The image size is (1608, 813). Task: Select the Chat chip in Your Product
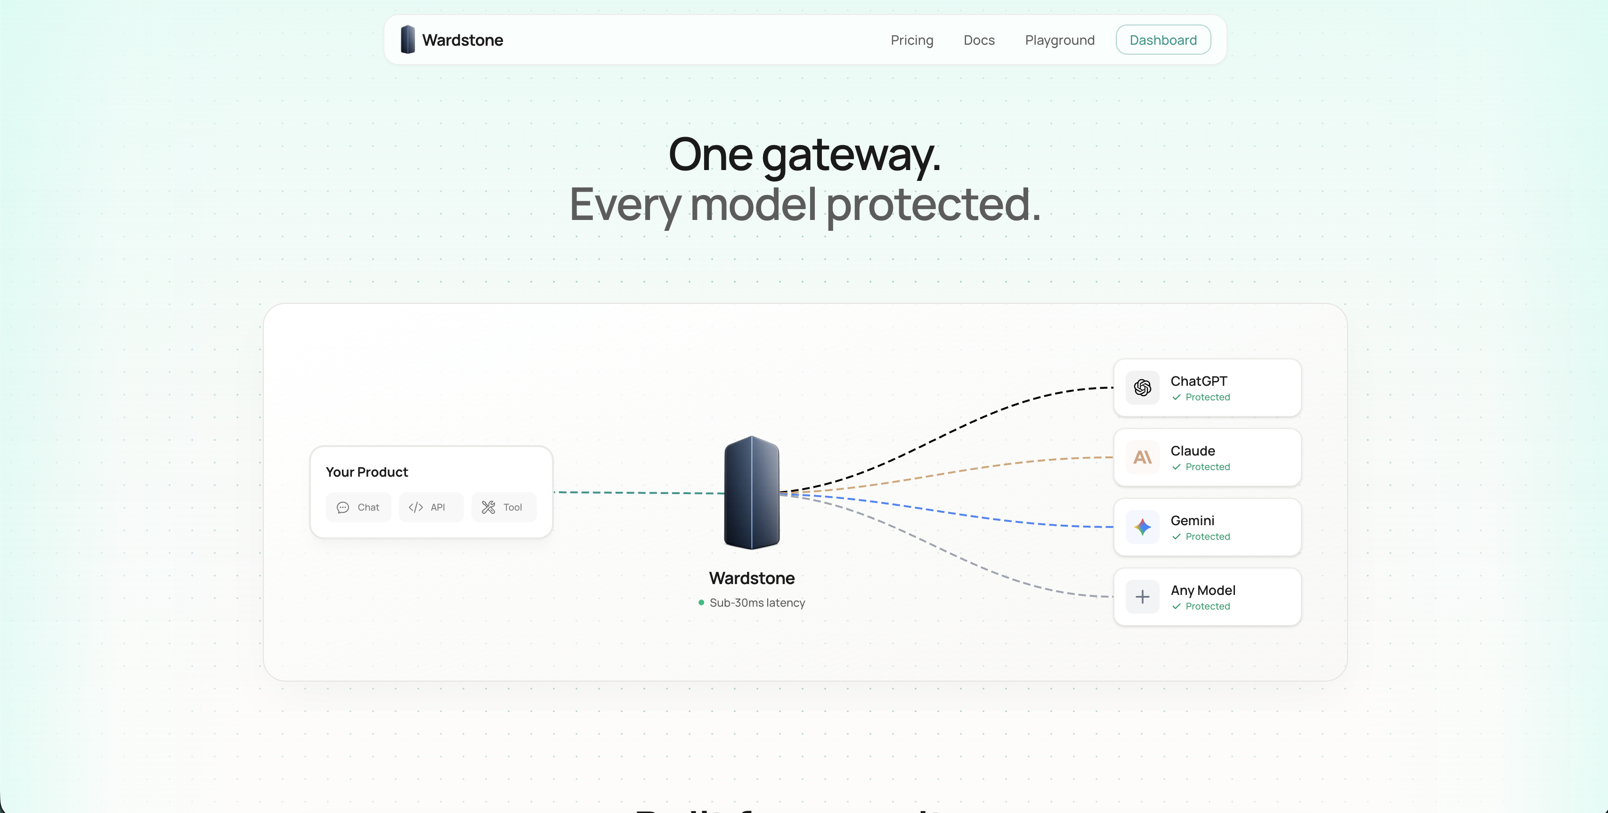(358, 508)
